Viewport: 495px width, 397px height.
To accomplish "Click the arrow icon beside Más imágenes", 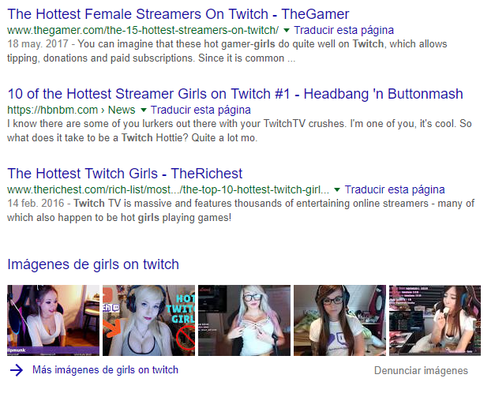I will [x=17, y=370].
